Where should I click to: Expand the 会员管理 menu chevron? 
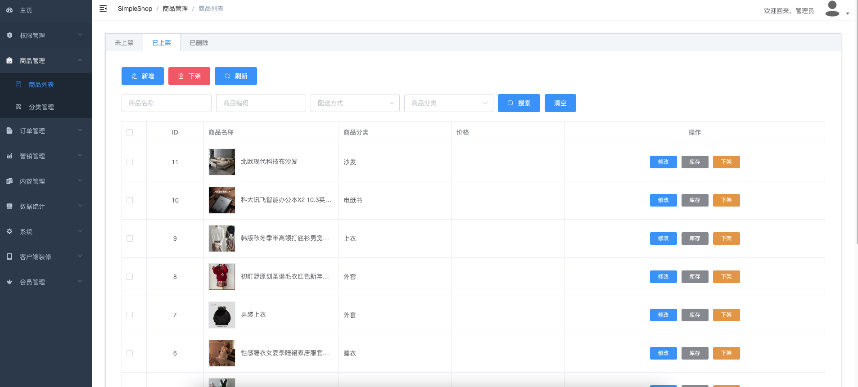[x=80, y=281]
